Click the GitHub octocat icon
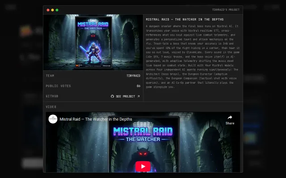286x178 pixels. pos(112,96)
